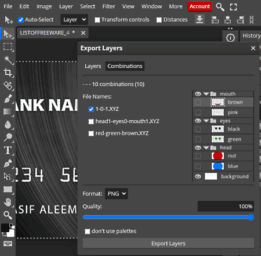The width and height of the screenshot is (261, 256).
Task: Toggle visibility checkbox of black layer
Action: coord(198,129)
